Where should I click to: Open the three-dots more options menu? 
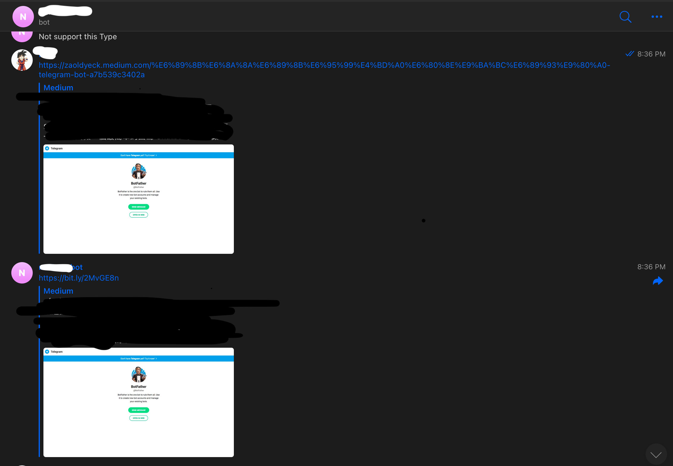coord(657,17)
